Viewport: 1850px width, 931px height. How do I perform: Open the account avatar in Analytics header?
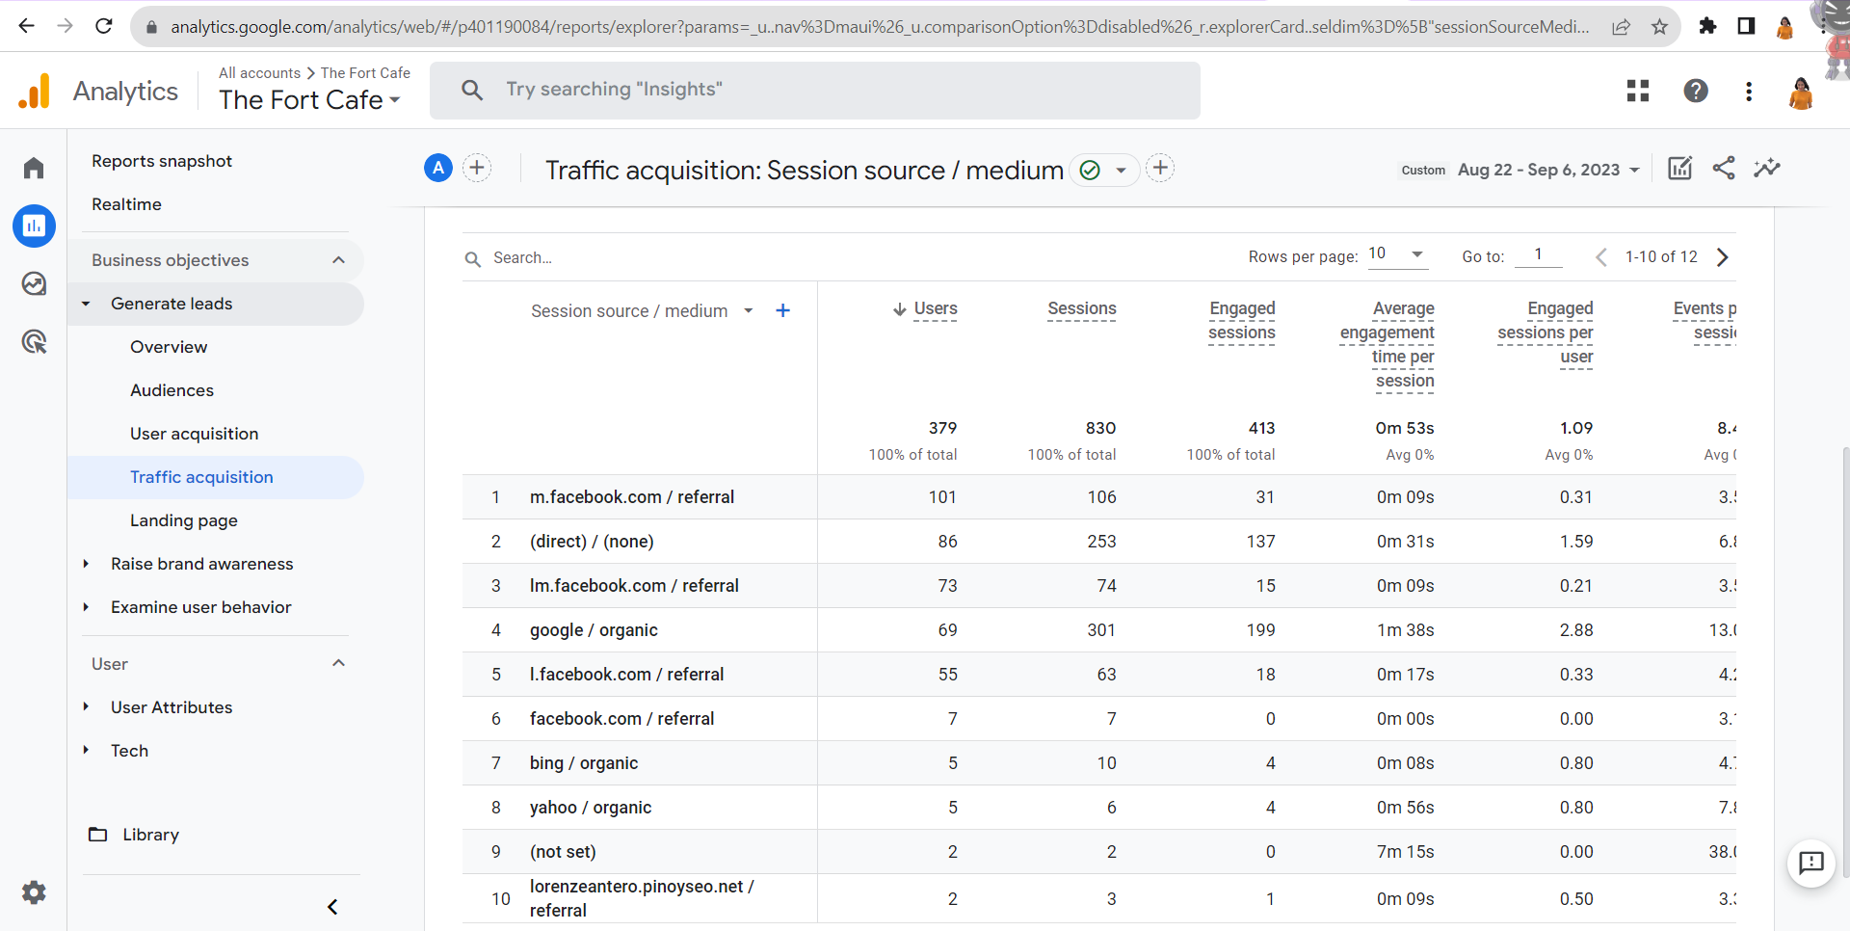click(x=1800, y=93)
